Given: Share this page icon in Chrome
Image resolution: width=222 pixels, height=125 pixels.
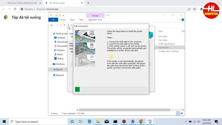Looking at the screenshot, I should 189,9.
